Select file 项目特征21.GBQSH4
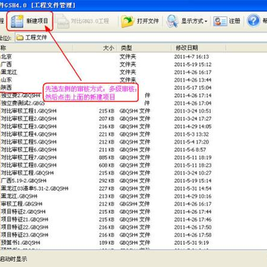 pyautogui.click(x=24, y=220)
